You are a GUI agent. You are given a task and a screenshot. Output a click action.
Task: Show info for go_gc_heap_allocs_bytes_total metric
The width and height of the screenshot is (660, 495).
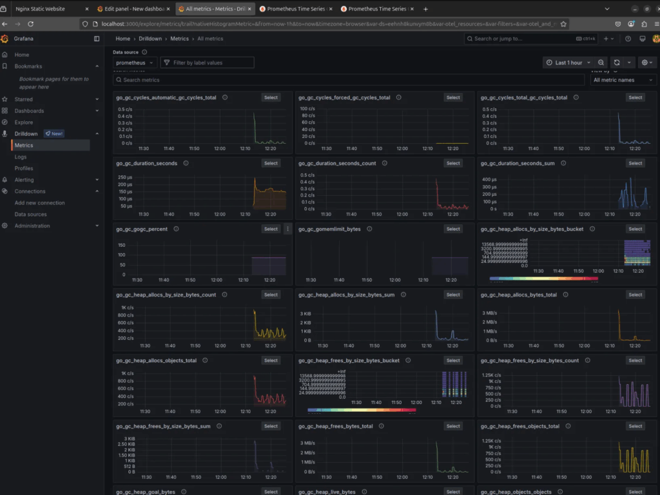pyautogui.click(x=566, y=295)
